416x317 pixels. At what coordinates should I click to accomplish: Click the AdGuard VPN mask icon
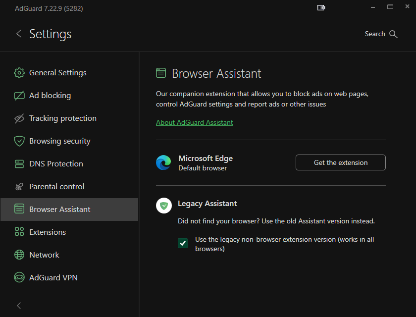(x=19, y=277)
